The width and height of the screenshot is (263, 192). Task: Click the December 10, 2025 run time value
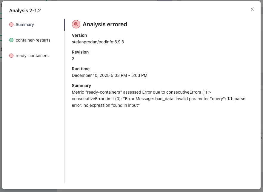[x=110, y=75]
